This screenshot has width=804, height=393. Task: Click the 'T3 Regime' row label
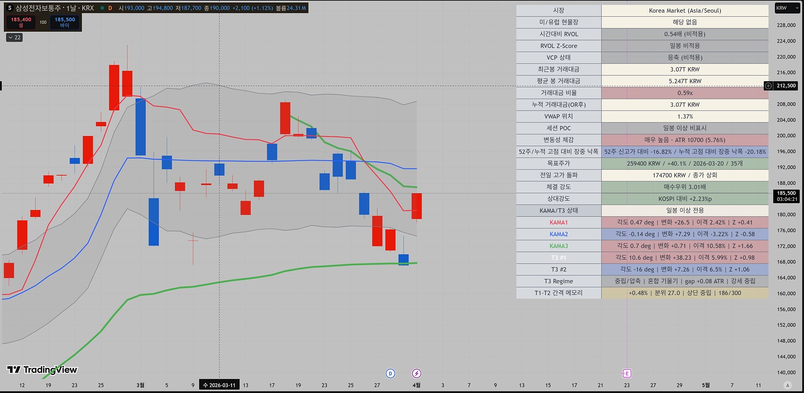click(x=559, y=281)
